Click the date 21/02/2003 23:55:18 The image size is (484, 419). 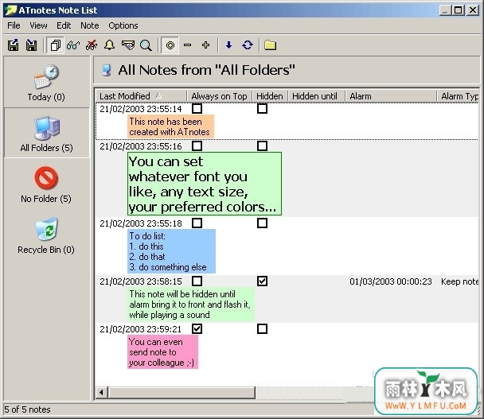(x=141, y=223)
